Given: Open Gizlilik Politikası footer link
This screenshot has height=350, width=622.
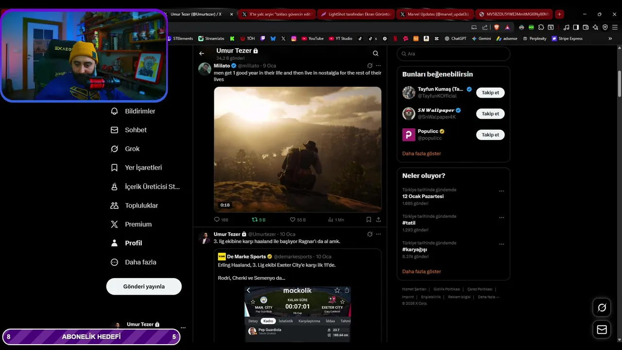Looking at the screenshot, I should coord(447,289).
